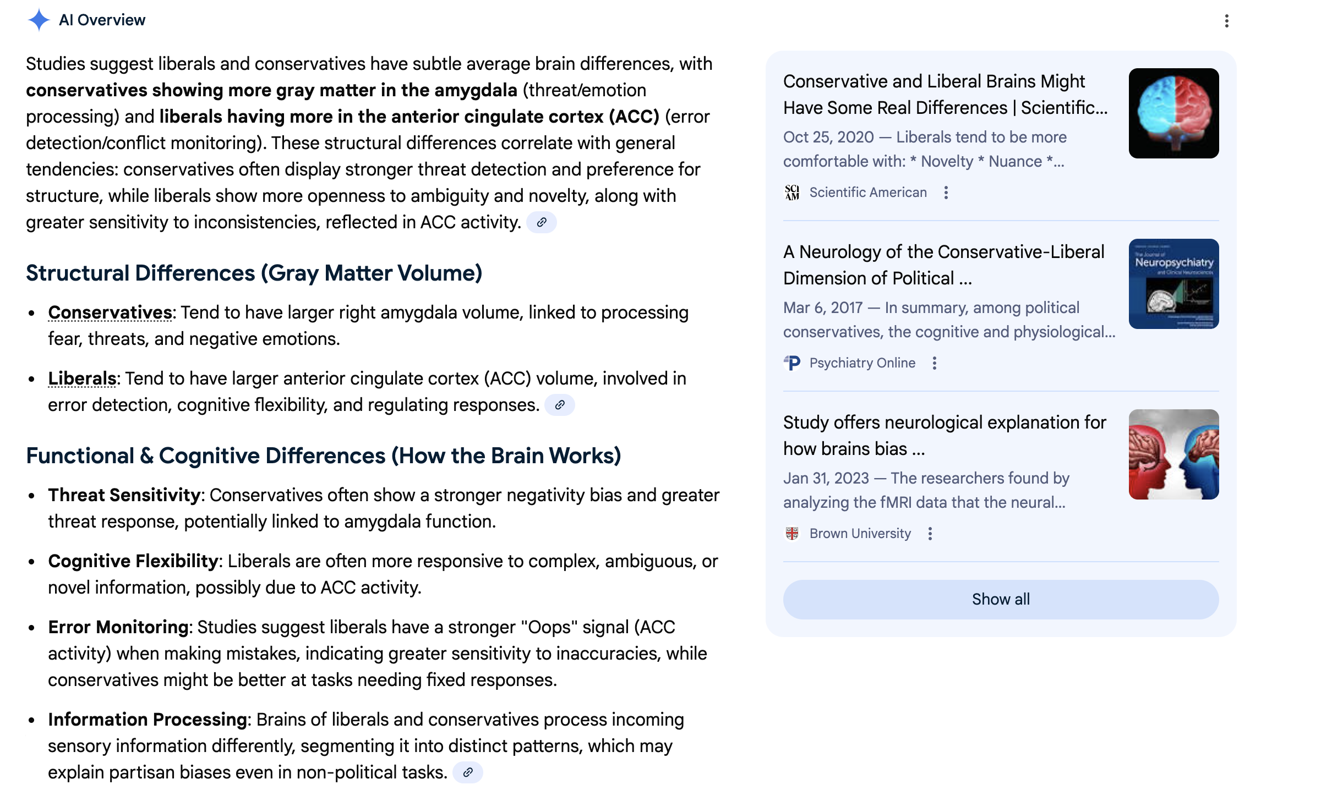1332x801 pixels.
Task: Click the underlined Liberals term
Action: tap(82, 378)
